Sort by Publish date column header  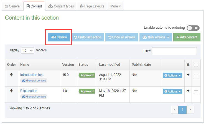(145, 65)
